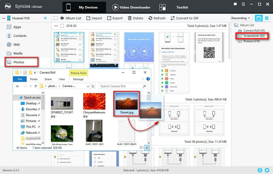Click the Syncios logo icon
Screen dimensions: 273x174
point(8,6)
